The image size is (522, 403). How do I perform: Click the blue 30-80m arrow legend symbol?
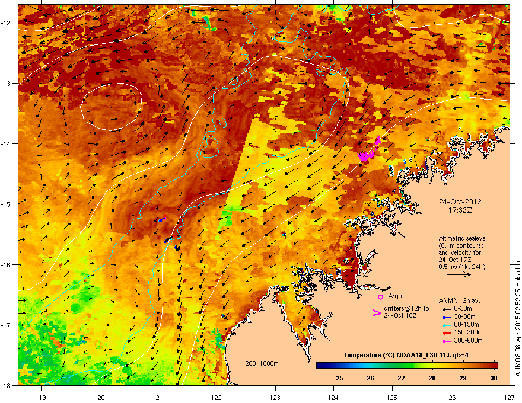pos(447,317)
